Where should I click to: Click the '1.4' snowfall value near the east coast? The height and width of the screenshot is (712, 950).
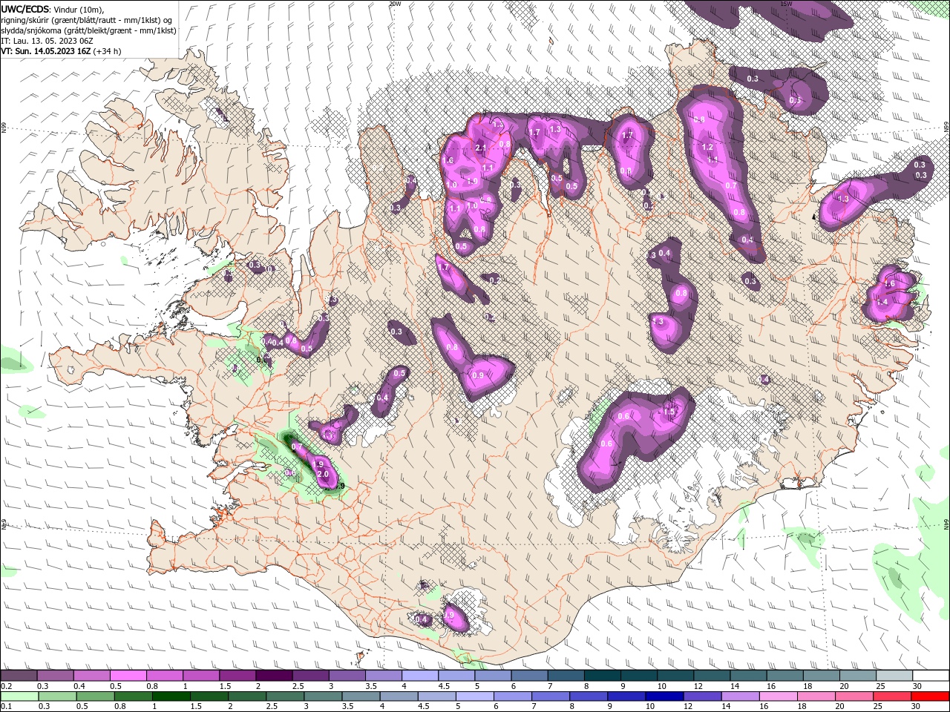click(882, 303)
